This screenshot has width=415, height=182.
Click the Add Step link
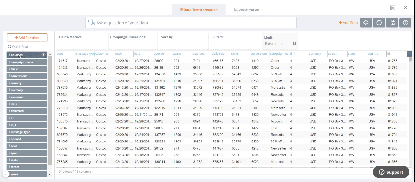tap(348, 23)
